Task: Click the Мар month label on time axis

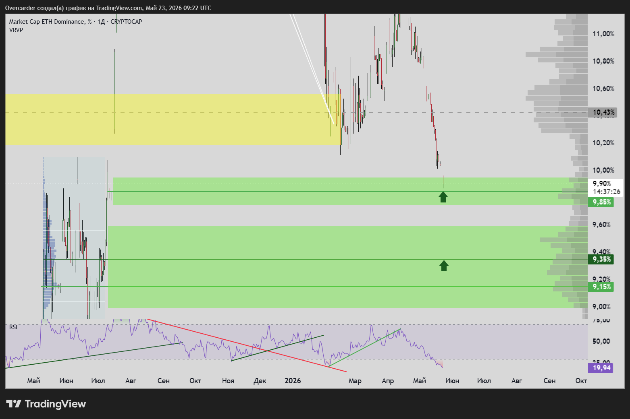Action: (355, 381)
